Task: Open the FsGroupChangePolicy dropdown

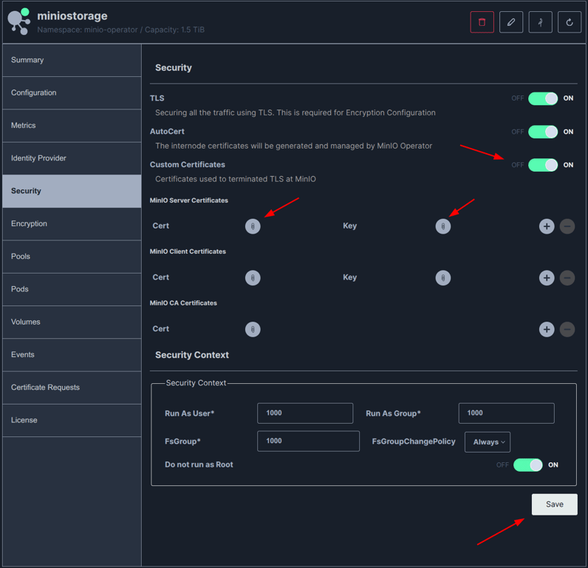Action: 488,442
